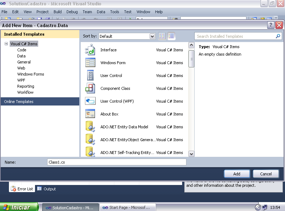Switch to medium icons list view
285x211 pixels.
point(171,36)
